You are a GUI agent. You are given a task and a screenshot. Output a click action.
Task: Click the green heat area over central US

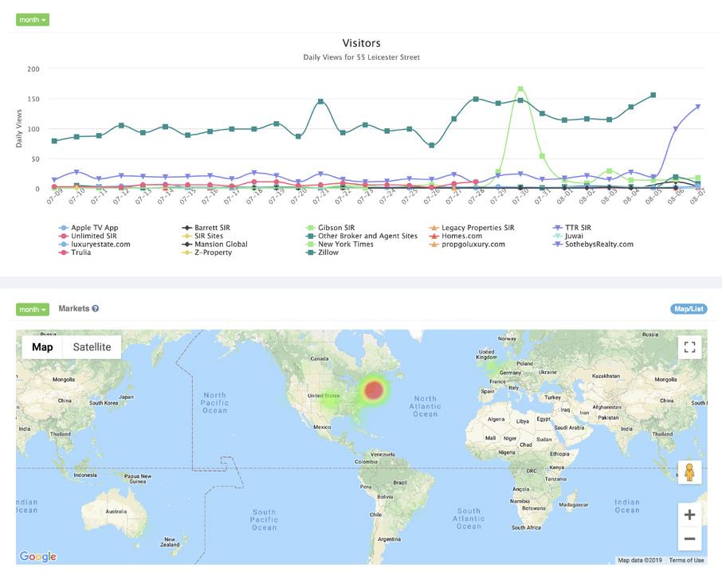pyautogui.click(x=330, y=400)
